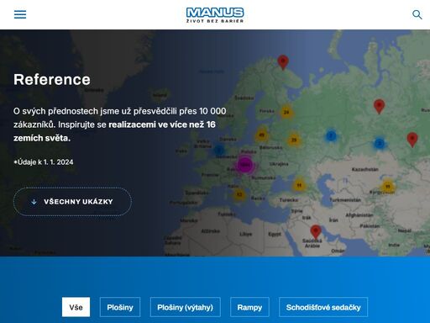Go to the MANUS logo homepage
Screen dimensions: 430x323
coord(215,15)
